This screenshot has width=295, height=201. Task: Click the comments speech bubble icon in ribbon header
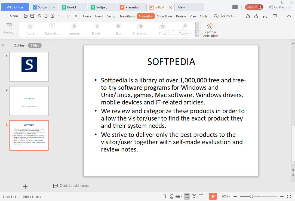[x=275, y=16]
